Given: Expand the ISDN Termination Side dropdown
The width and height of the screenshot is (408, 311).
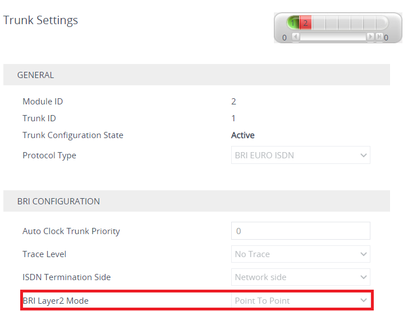Looking at the screenshot, I should tap(300, 277).
